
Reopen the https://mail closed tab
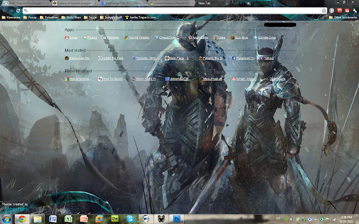click(213, 79)
